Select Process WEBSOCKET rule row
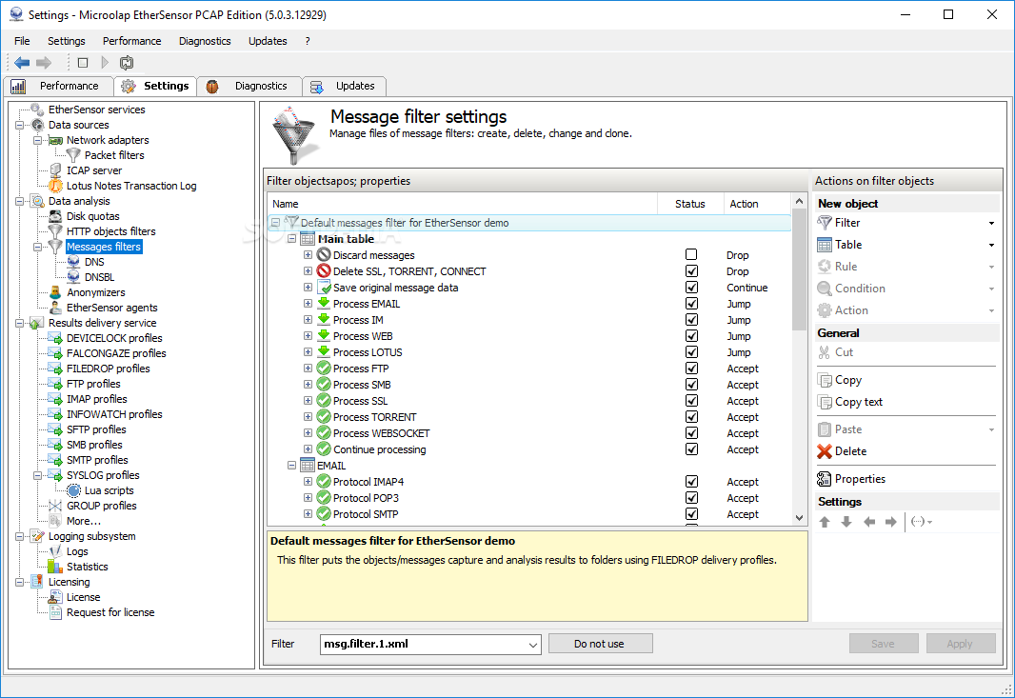 529,433
